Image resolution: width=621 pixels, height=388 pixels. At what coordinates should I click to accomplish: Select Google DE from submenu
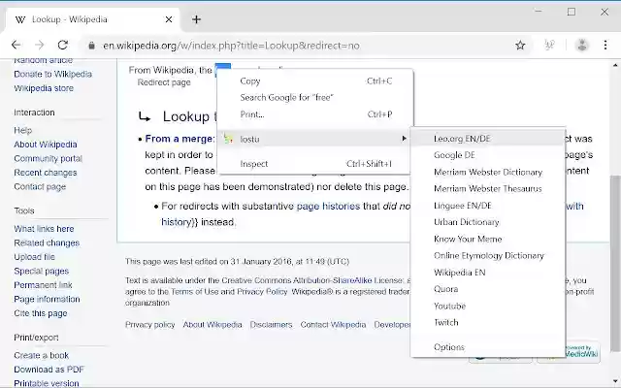pyautogui.click(x=488, y=155)
